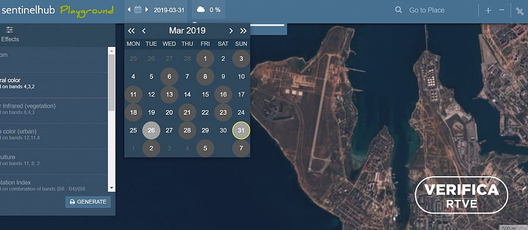
Task: Click day 14 in the calendar
Action: [187, 94]
